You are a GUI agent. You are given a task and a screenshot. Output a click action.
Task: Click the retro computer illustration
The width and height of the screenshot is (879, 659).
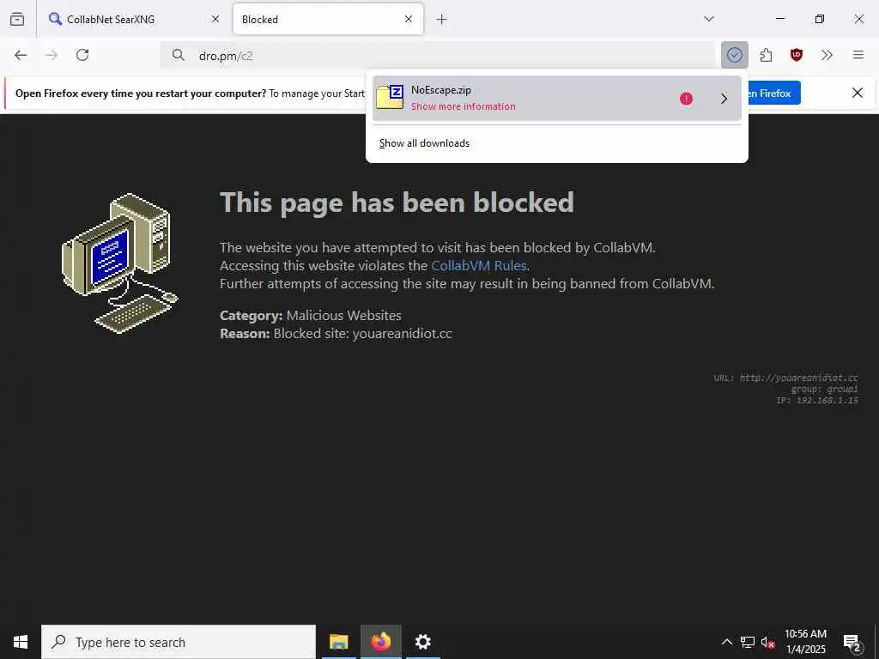[119, 263]
